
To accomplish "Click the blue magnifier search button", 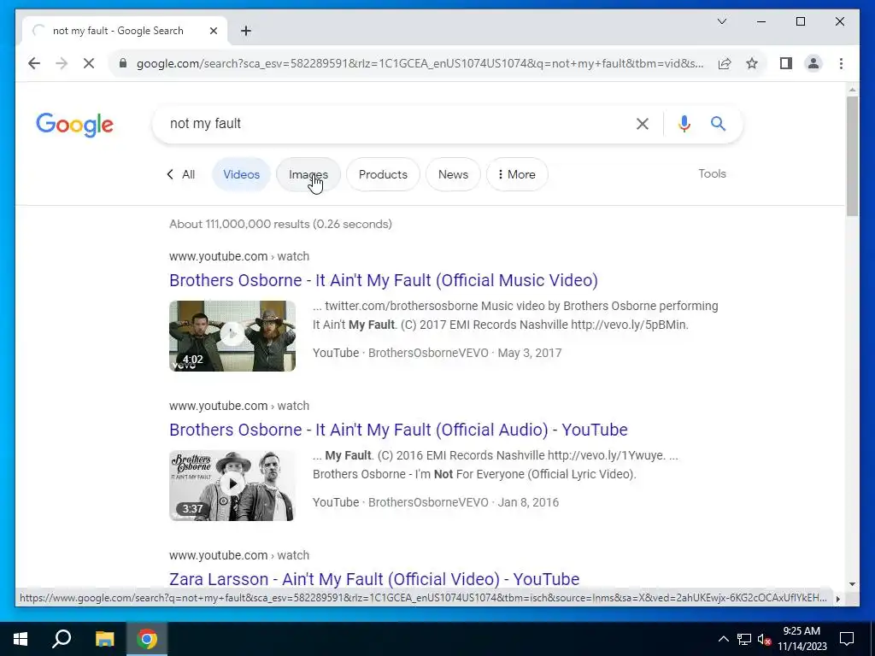I will 718,124.
